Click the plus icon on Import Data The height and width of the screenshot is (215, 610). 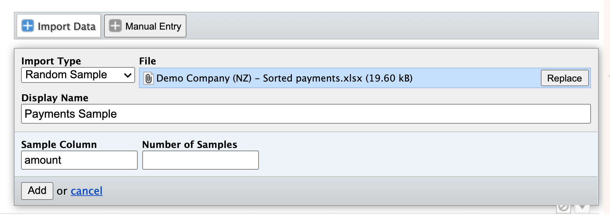pos(28,26)
